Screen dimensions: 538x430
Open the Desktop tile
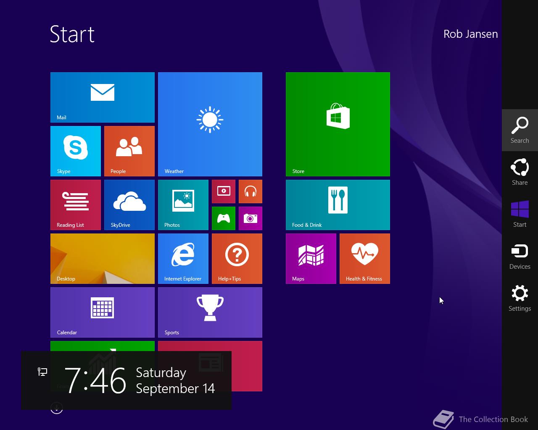tap(103, 259)
